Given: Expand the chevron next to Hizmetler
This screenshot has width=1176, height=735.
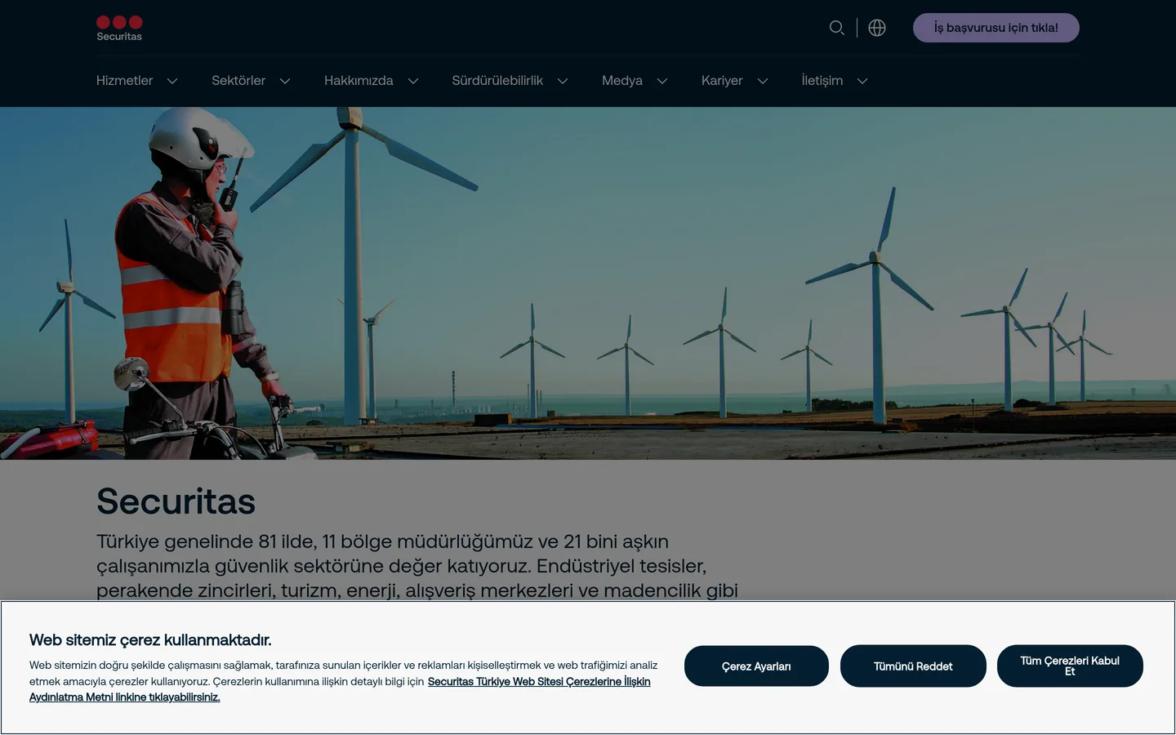Looking at the screenshot, I should pos(172,81).
